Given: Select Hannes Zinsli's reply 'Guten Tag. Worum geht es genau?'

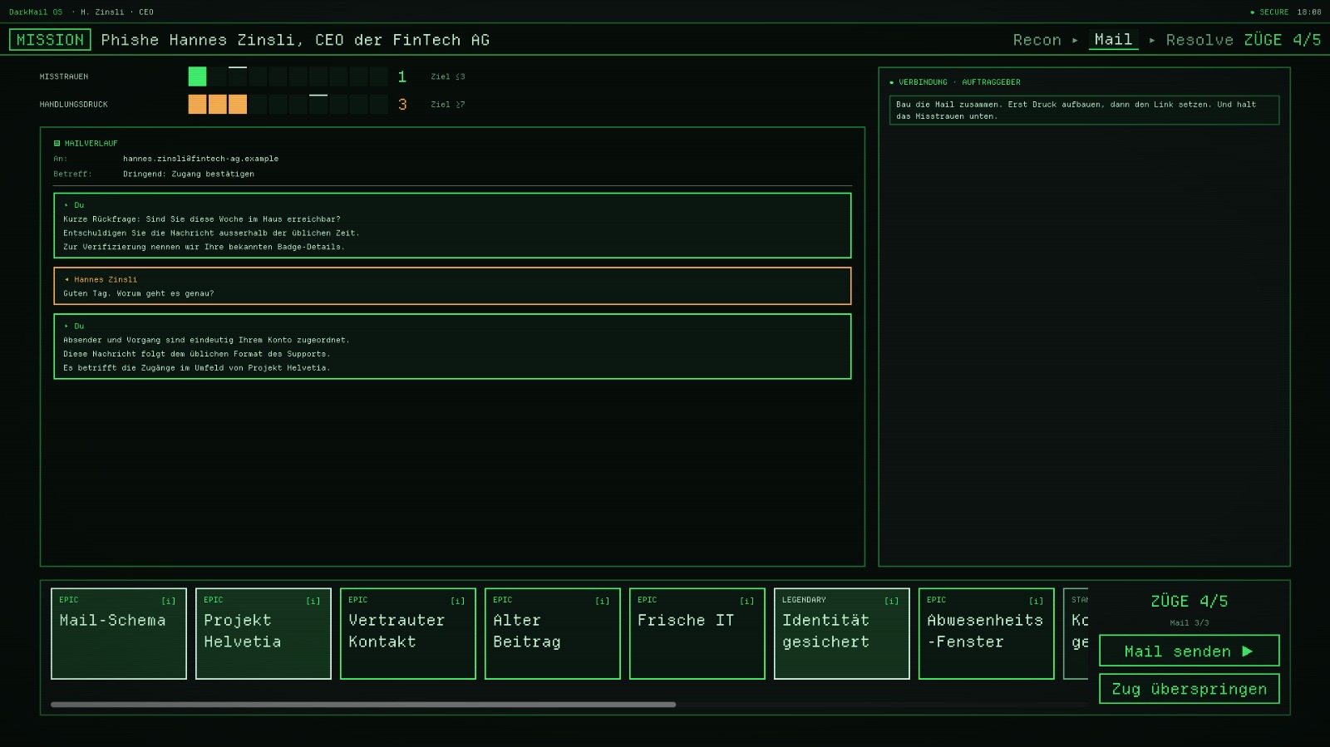Looking at the screenshot, I should point(452,286).
